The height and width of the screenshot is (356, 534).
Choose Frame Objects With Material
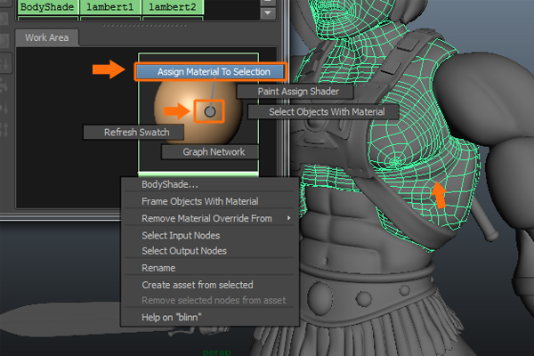pyautogui.click(x=210, y=201)
